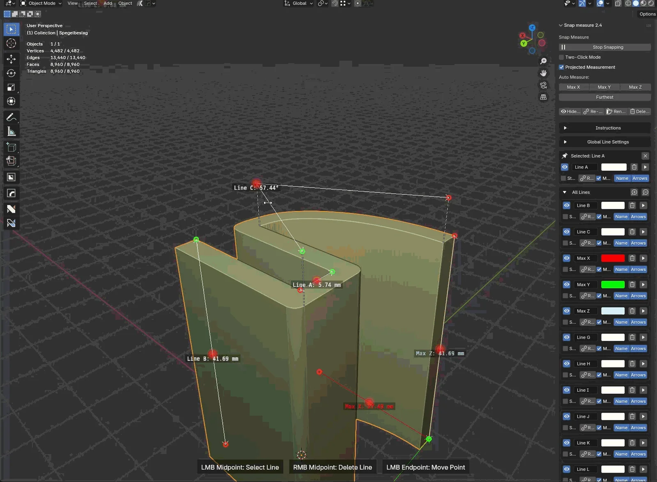
Task: Click the Stop Snapping button
Action: click(607, 47)
